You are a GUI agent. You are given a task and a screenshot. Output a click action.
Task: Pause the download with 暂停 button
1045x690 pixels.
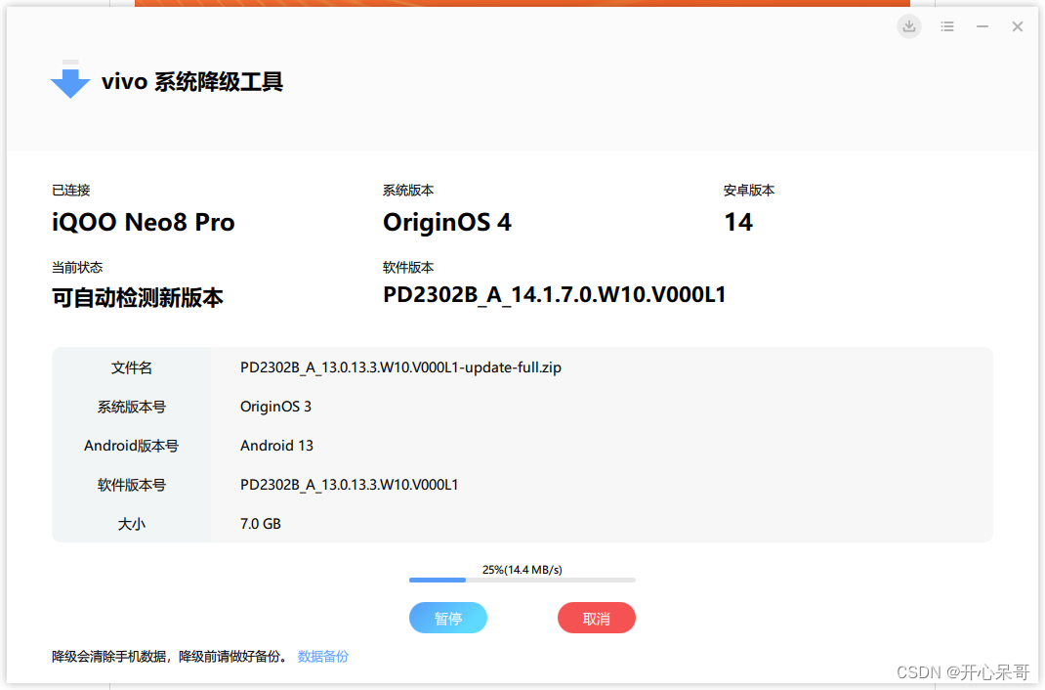pos(448,618)
